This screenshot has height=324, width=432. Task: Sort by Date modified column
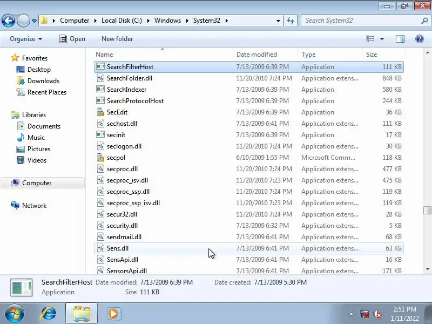(265, 55)
